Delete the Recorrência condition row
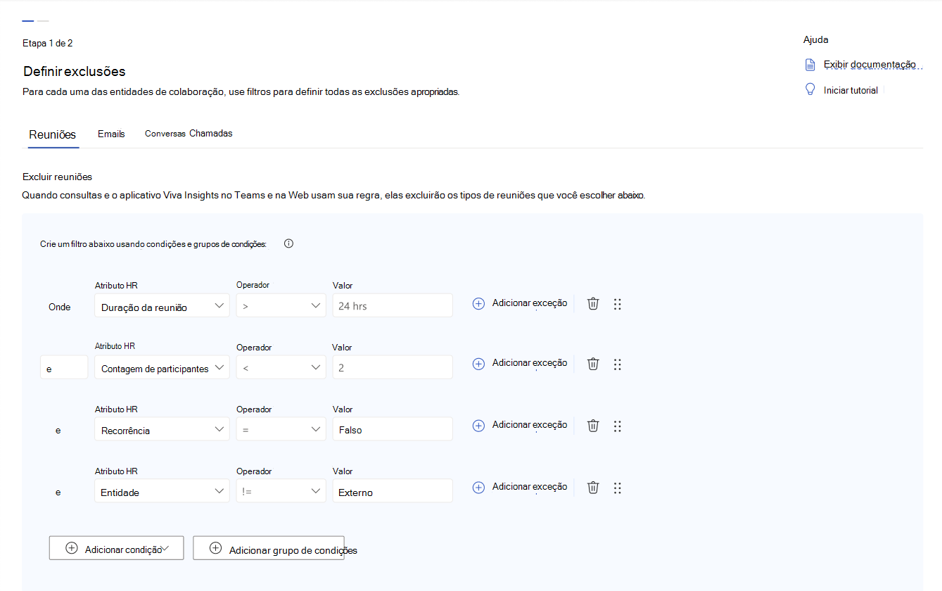The height and width of the screenshot is (591, 942). point(593,426)
